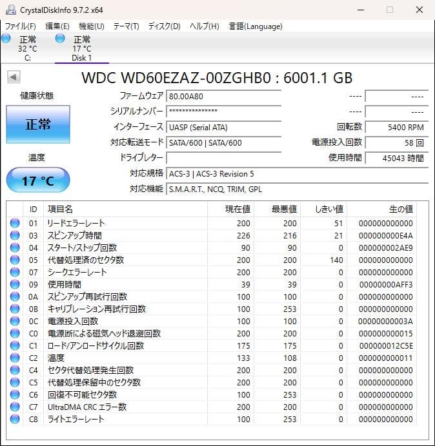Click raw value 000000002AE9

click(x=386, y=247)
